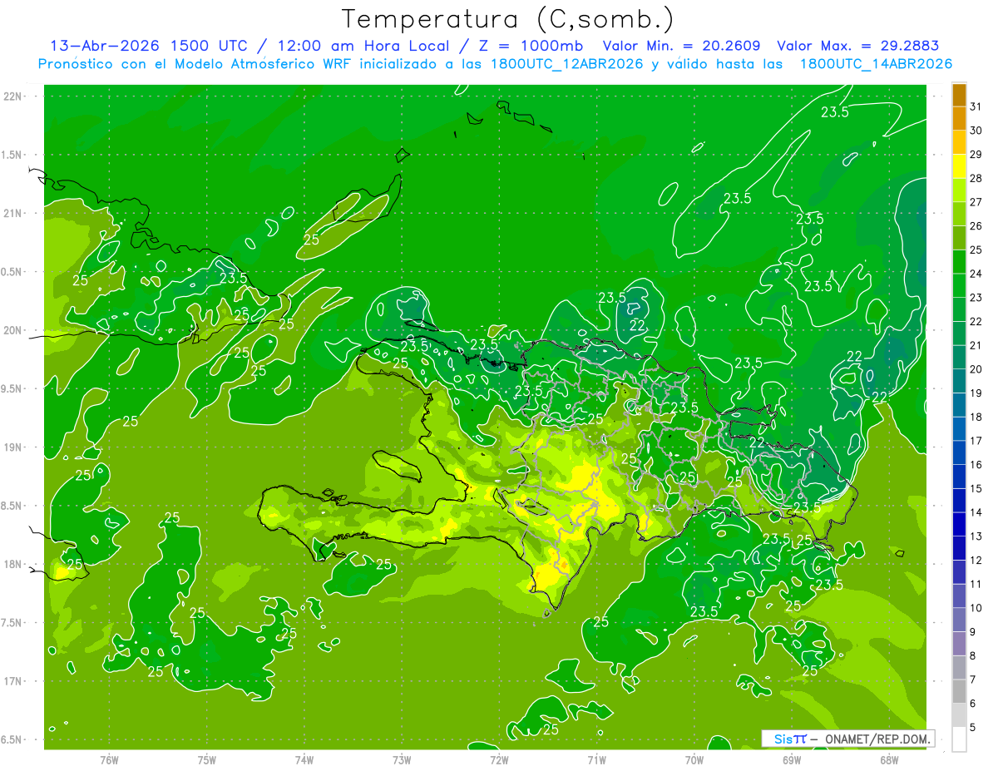Select the 72W longitude axis label
Image resolution: width=998 pixels, height=771 pixels.
pyautogui.click(x=499, y=760)
